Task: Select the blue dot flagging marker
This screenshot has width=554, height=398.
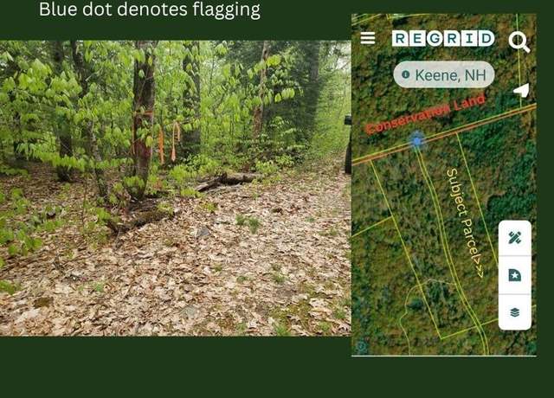Action: [417, 141]
